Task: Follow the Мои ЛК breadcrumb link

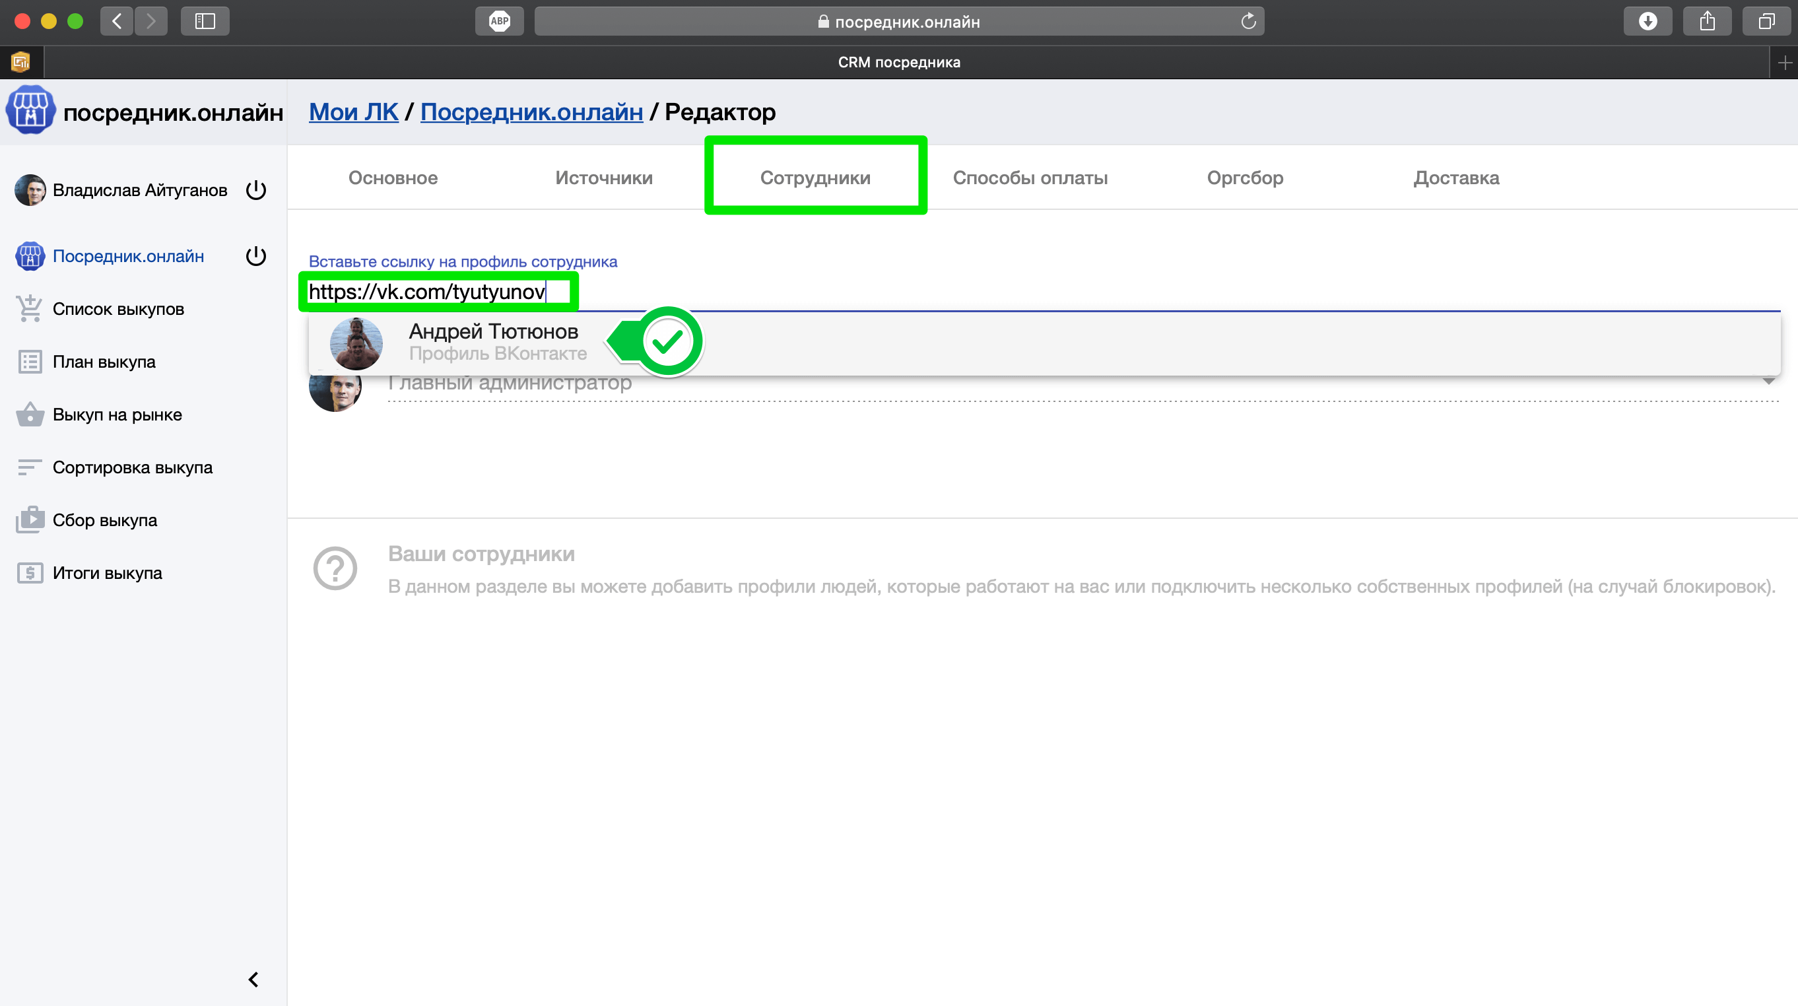Action: coord(353,112)
